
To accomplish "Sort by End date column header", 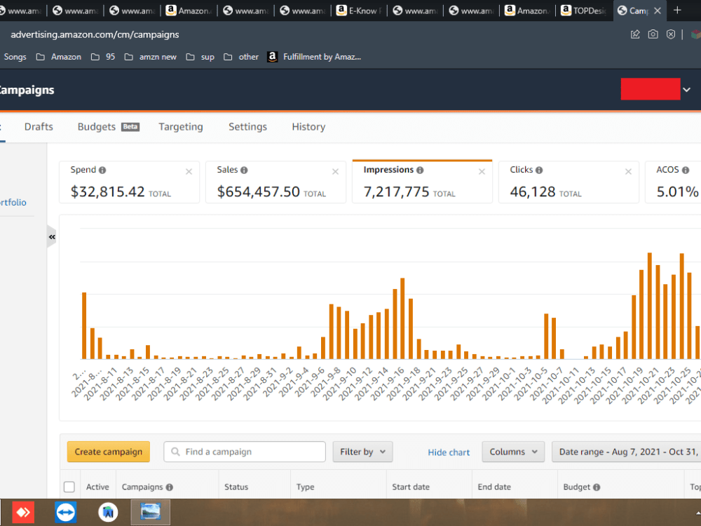I will 494,487.
